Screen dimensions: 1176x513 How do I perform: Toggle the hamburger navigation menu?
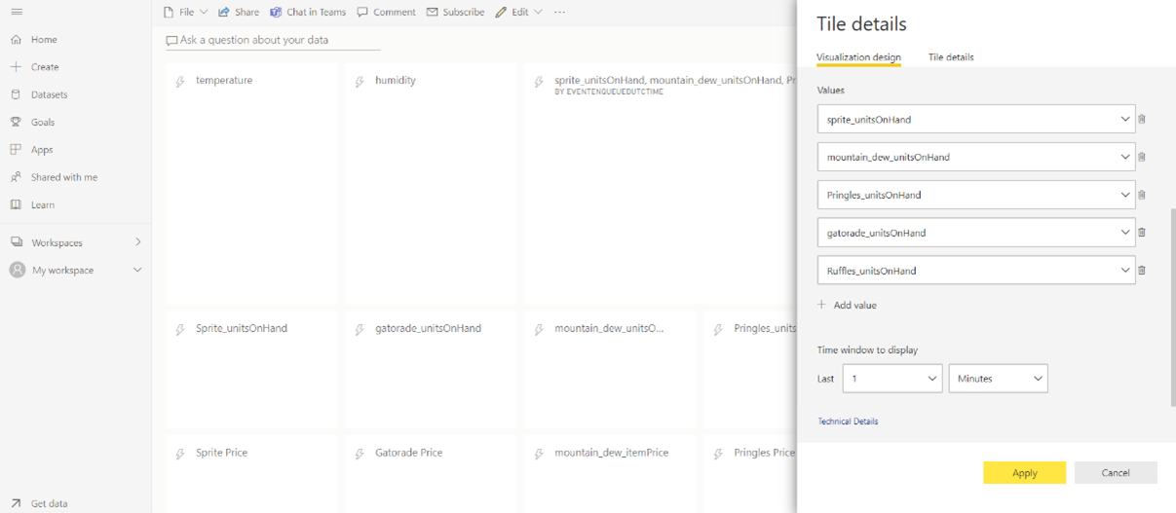[17, 12]
